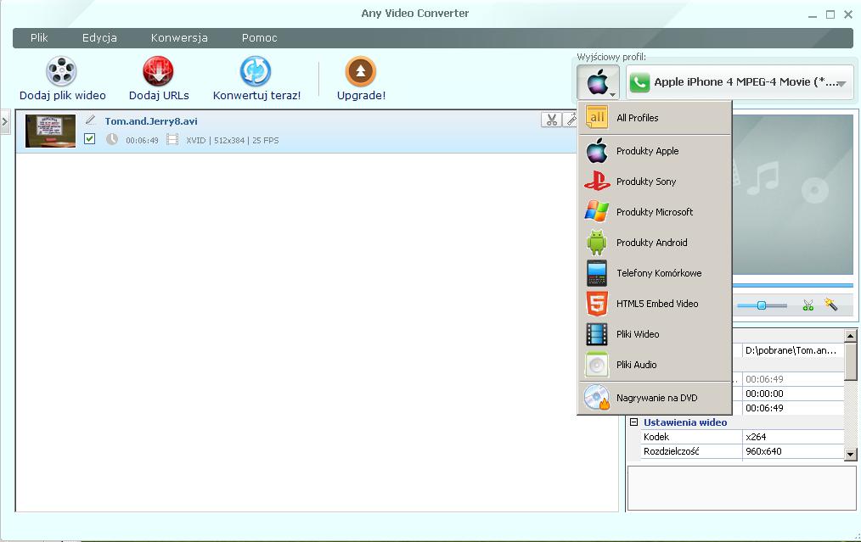This screenshot has width=861, height=542.
Task: Choose Nagrywanie na DVD option
Action: (655, 398)
